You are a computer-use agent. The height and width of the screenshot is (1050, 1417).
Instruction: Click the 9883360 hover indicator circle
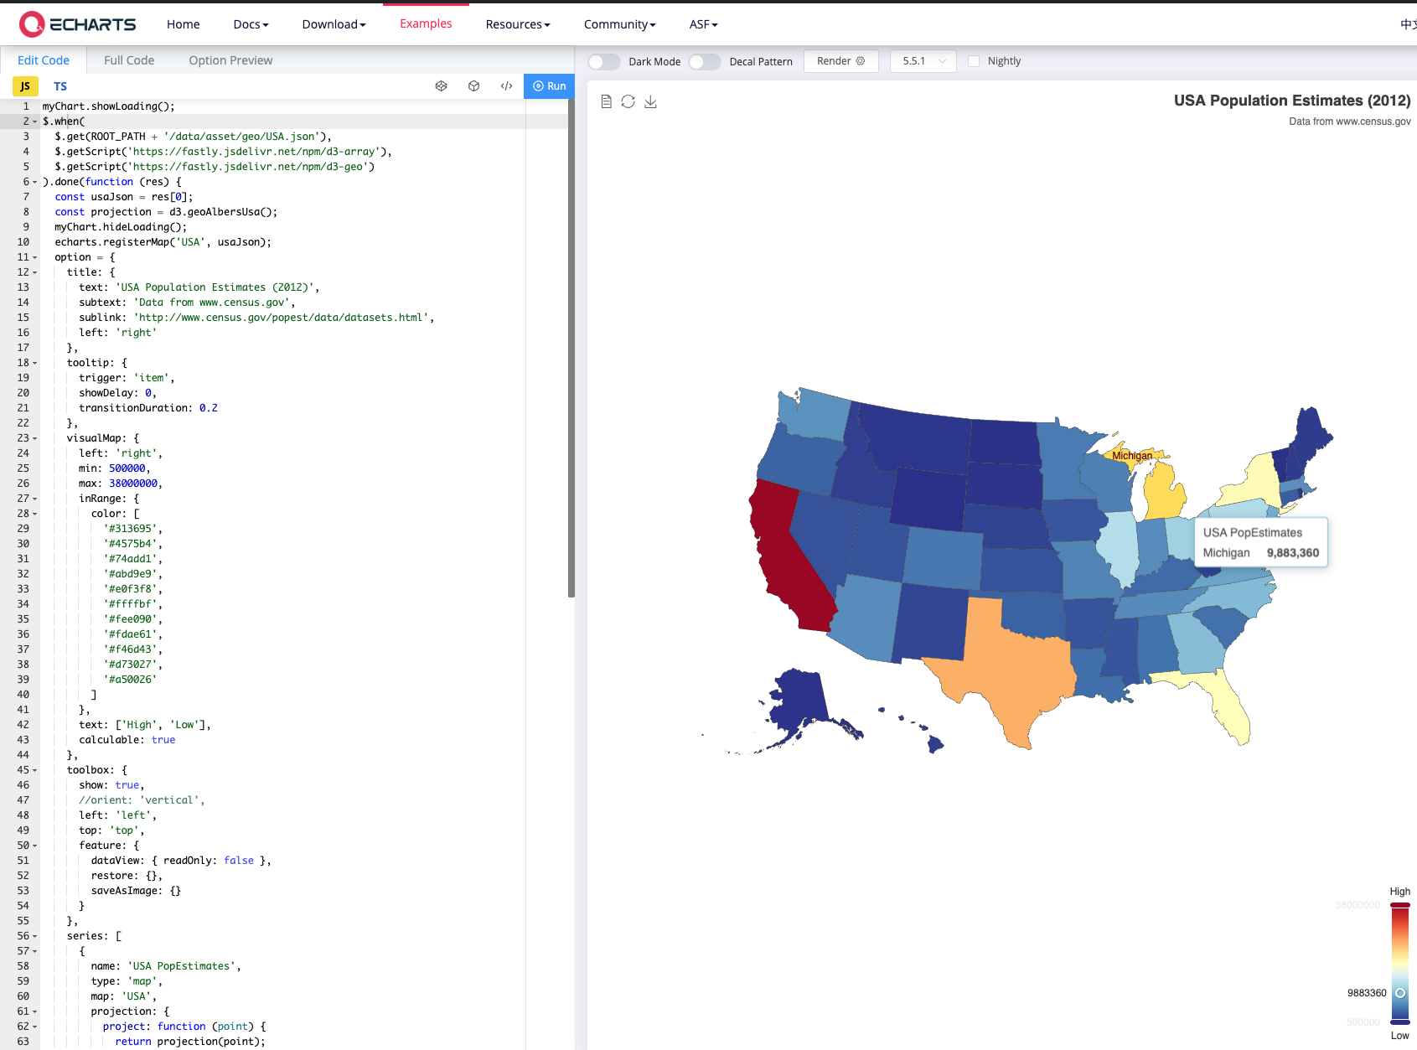[x=1400, y=993]
